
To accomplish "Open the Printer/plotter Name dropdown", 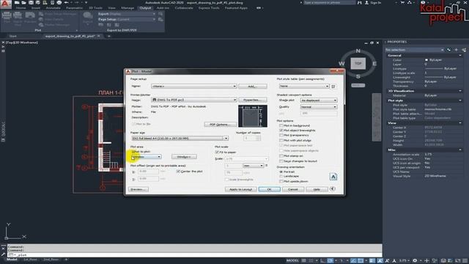I will 193,100.
